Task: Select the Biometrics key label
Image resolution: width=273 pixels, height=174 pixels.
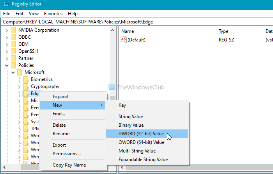Action: 42,79
